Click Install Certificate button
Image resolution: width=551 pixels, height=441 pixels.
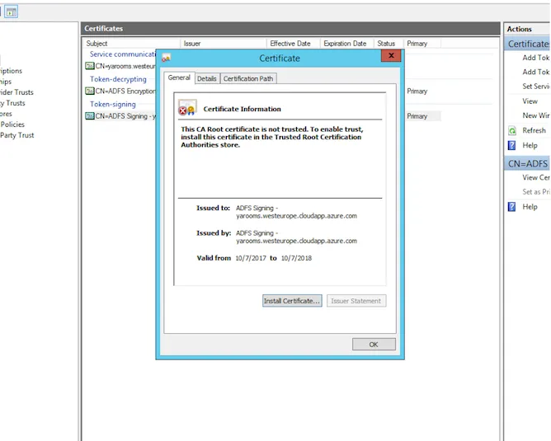point(292,301)
